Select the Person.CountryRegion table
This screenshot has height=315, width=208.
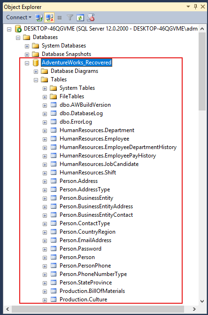click(87, 232)
